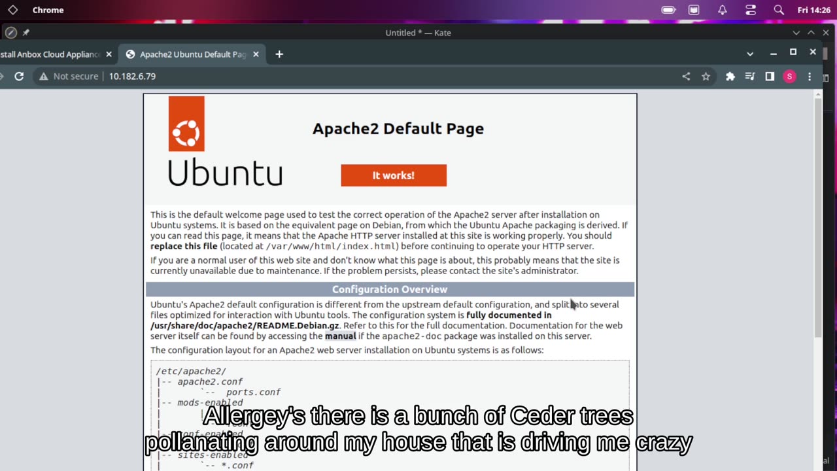Screen dimensions: 837x471
Task: Reload the page with the refresh icon
Action: point(19,77)
